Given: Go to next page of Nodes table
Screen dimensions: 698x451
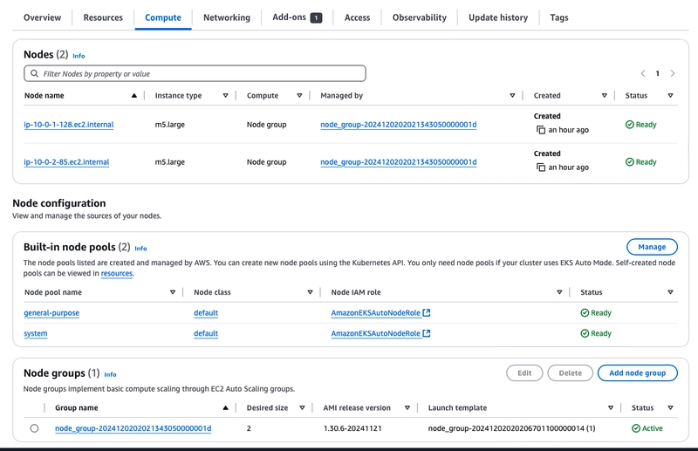Looking at the screenshot, I should pyautogui.click(x=672, y=74).
